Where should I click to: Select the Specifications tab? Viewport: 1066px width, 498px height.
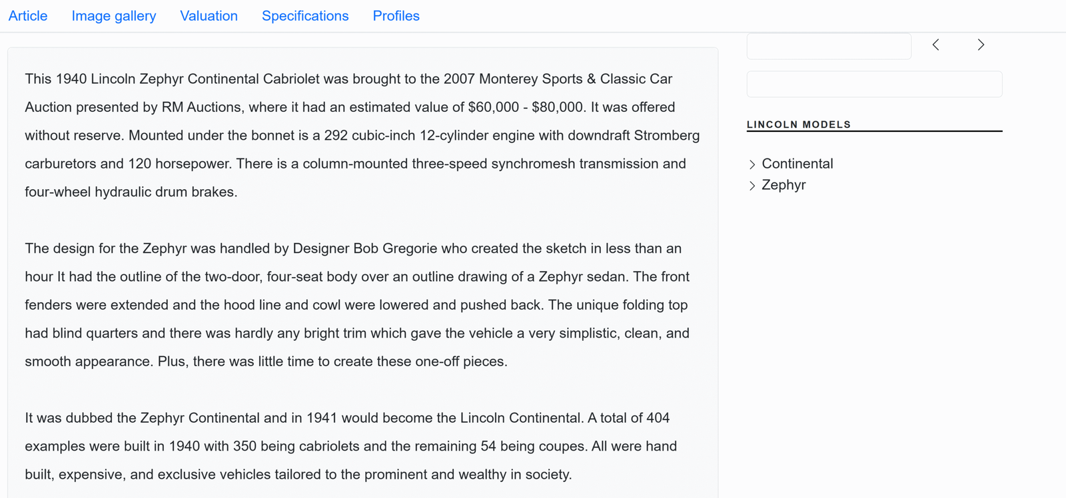coord(305,16)
